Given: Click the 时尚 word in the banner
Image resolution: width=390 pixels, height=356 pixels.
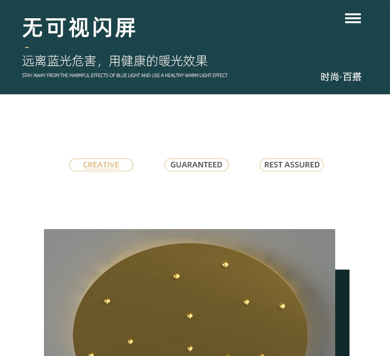Looking at the screenshot, I should (x=330, y=77).
